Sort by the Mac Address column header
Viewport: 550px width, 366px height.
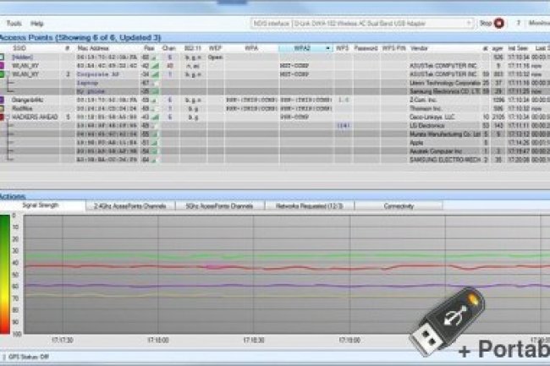point(93,48)
